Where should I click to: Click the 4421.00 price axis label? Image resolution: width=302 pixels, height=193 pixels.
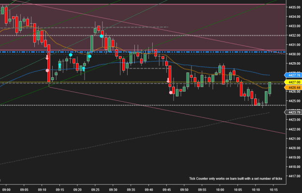pyautogui.click(x=294, y=138)
